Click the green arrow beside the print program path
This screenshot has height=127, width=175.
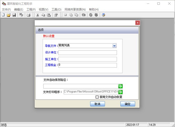(x=120, y=92)
